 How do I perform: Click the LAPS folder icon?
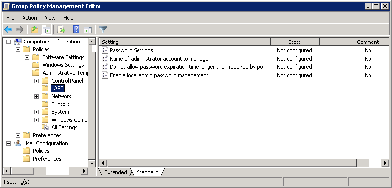45,88
